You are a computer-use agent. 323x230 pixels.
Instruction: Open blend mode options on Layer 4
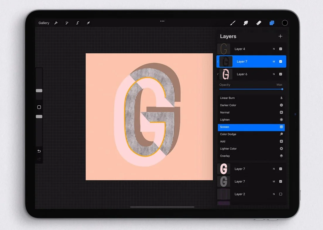point(274,49)
